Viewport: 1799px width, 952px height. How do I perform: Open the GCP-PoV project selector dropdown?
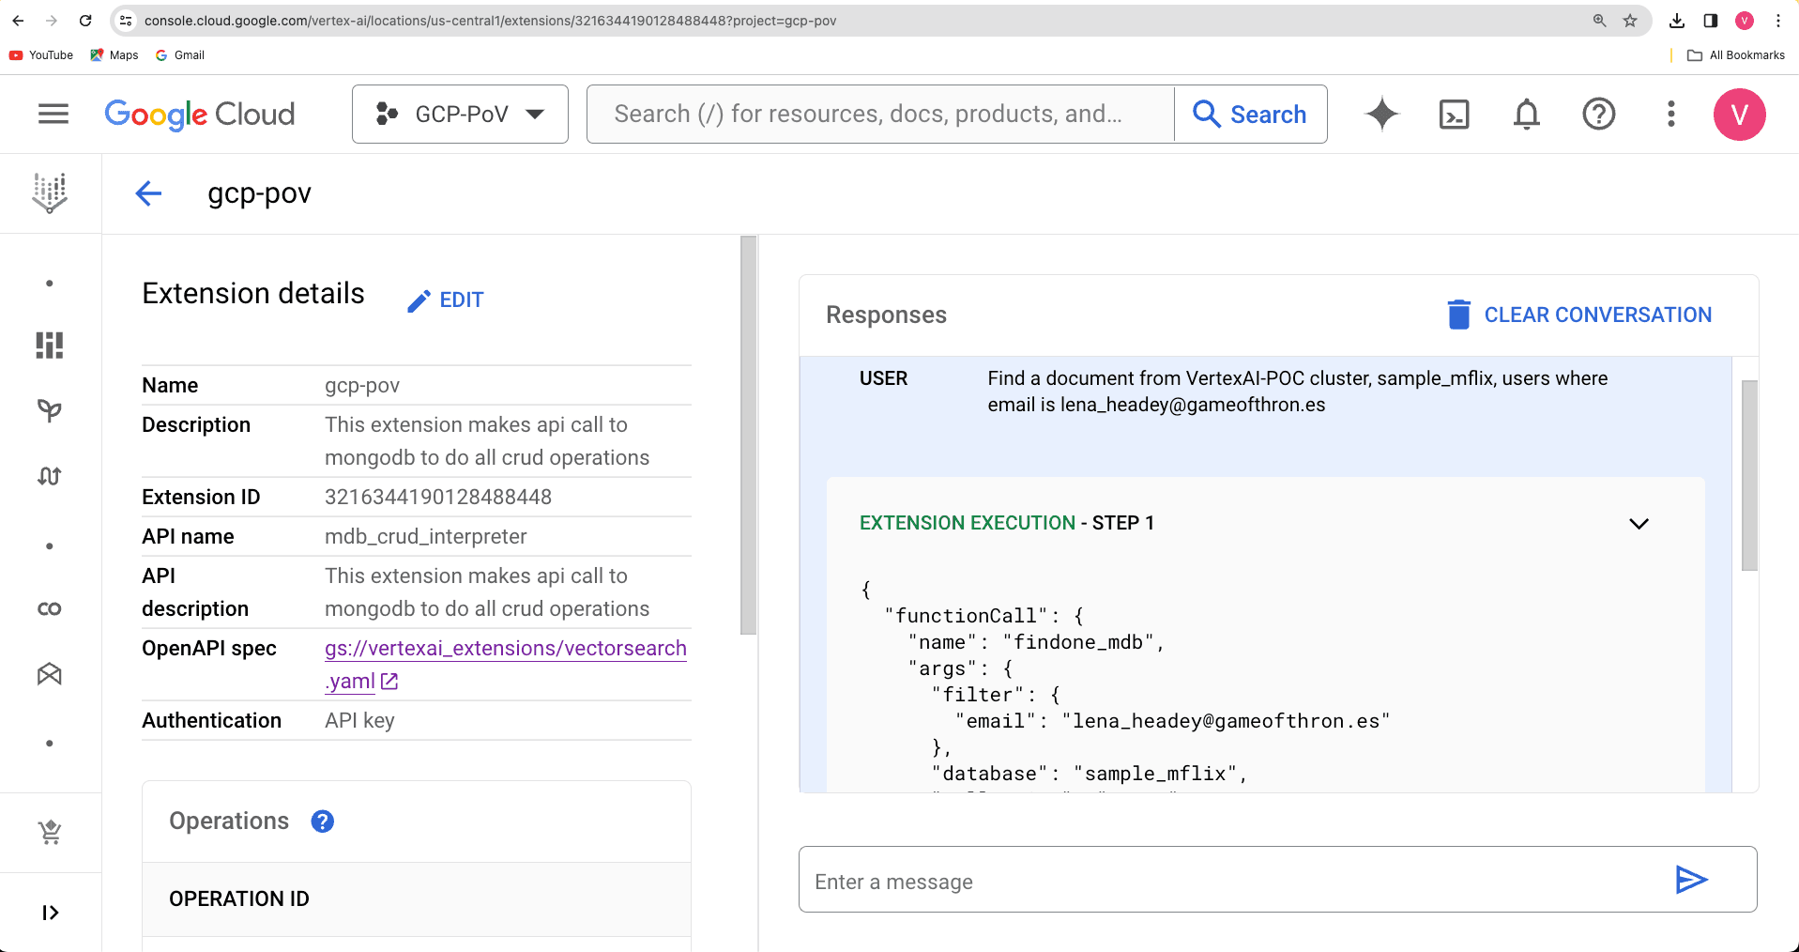pos(460,115)
